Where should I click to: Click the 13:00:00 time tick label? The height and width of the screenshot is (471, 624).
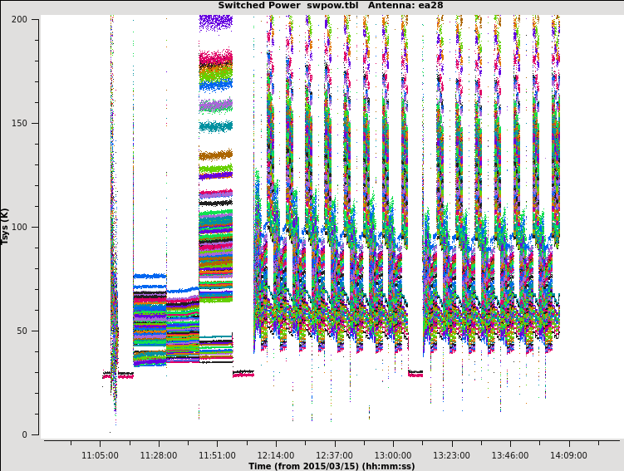(392, 455)
